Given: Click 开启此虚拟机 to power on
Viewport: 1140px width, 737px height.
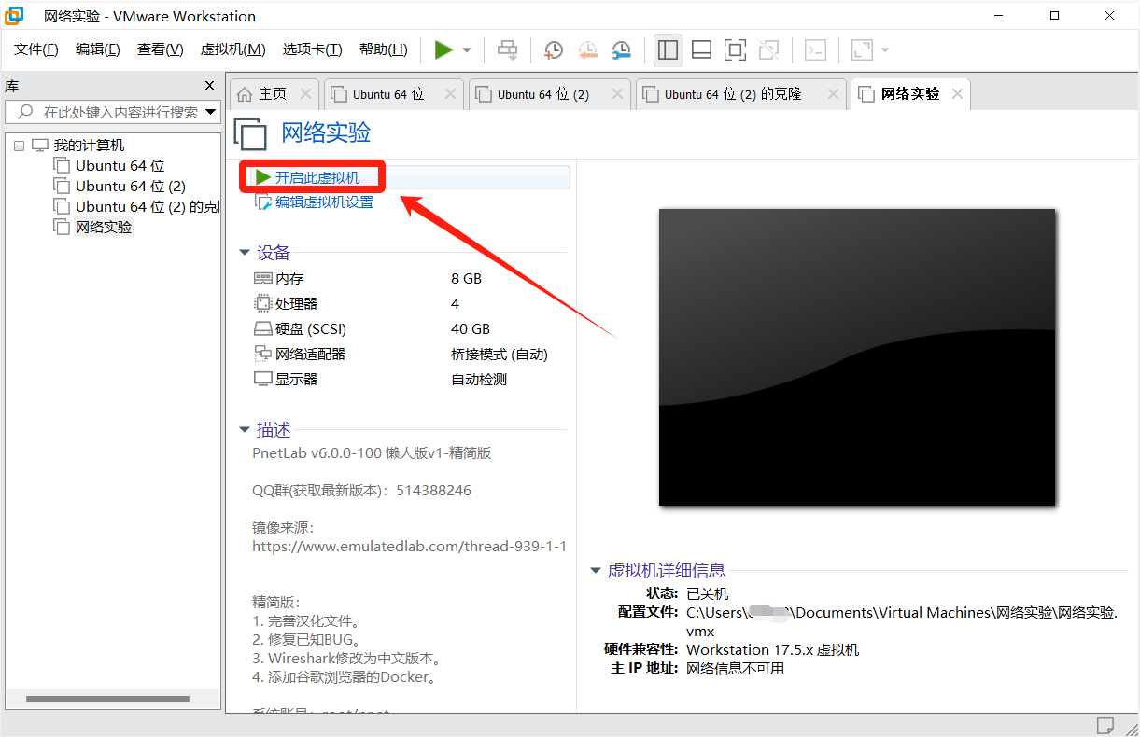Looking at the screenshot, I should click(317, 177).
